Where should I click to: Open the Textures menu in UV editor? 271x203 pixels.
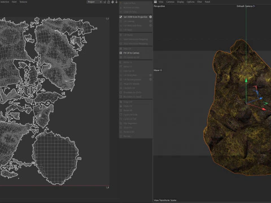[x=23, y=2]
